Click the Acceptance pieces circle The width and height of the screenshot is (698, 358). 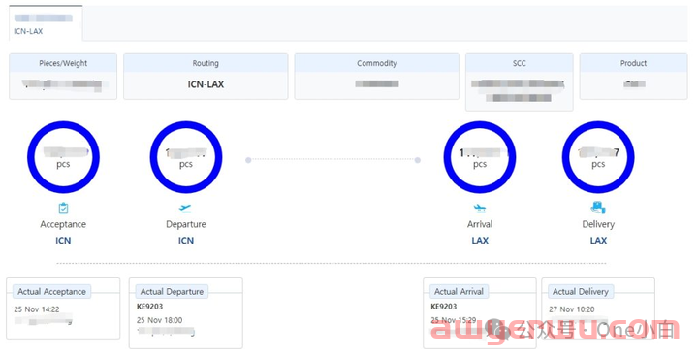(63, 157)
